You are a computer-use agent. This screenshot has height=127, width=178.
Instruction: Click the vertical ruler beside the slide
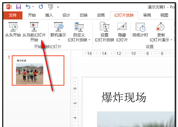[x=75, y=102]
